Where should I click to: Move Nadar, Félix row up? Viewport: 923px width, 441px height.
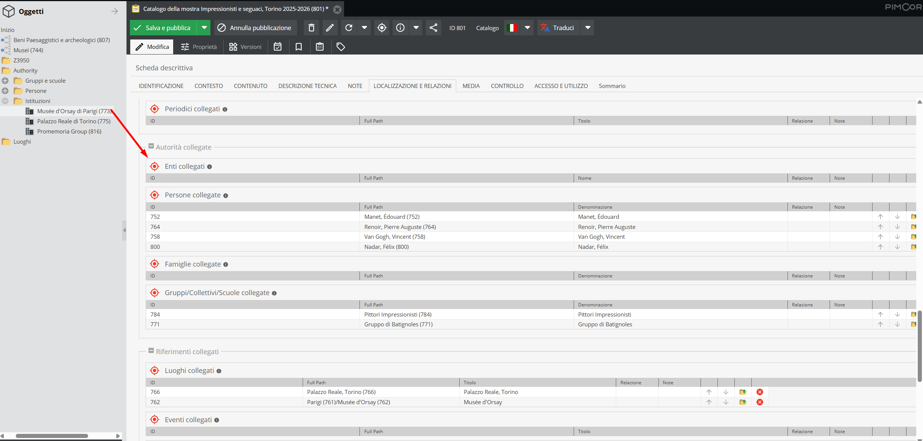[880, 247]
